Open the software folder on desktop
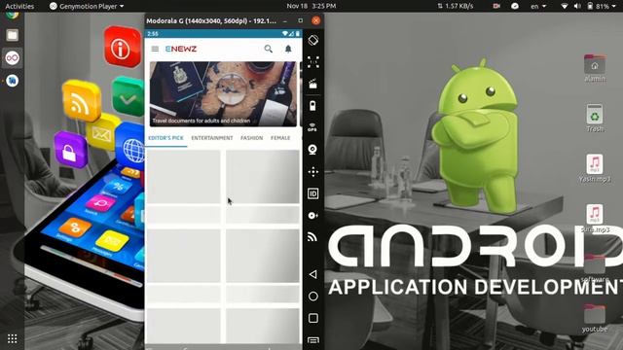Screen dimensions: 623x350 tap(595, 268)
